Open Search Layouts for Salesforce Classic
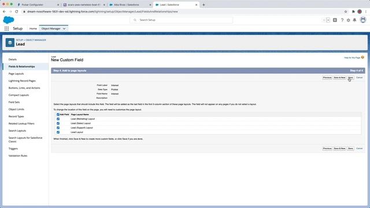This screenshot has height=208, width=370. [25, 140]
